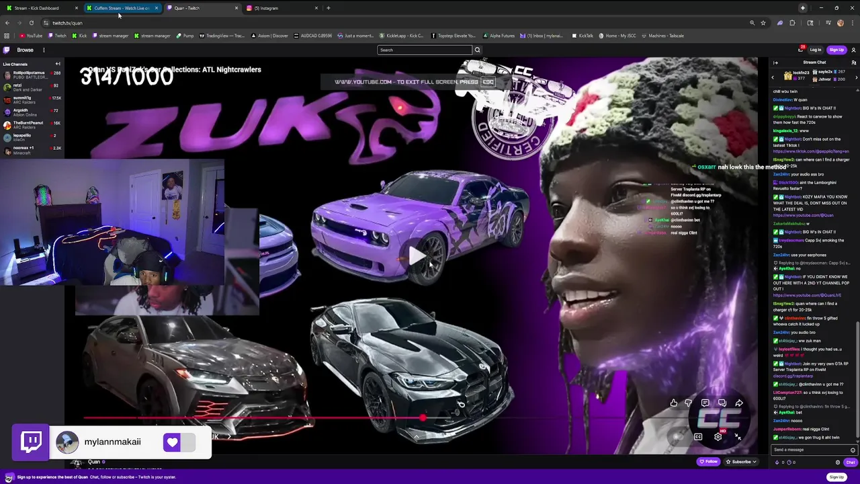Click the Bits balance icon under chat
The height and width of the screenshot is (484, 860).
coord(778,462)
